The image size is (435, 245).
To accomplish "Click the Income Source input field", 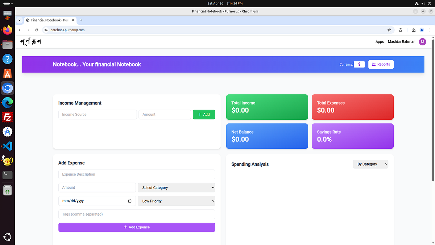I will [x=97, y=114].
